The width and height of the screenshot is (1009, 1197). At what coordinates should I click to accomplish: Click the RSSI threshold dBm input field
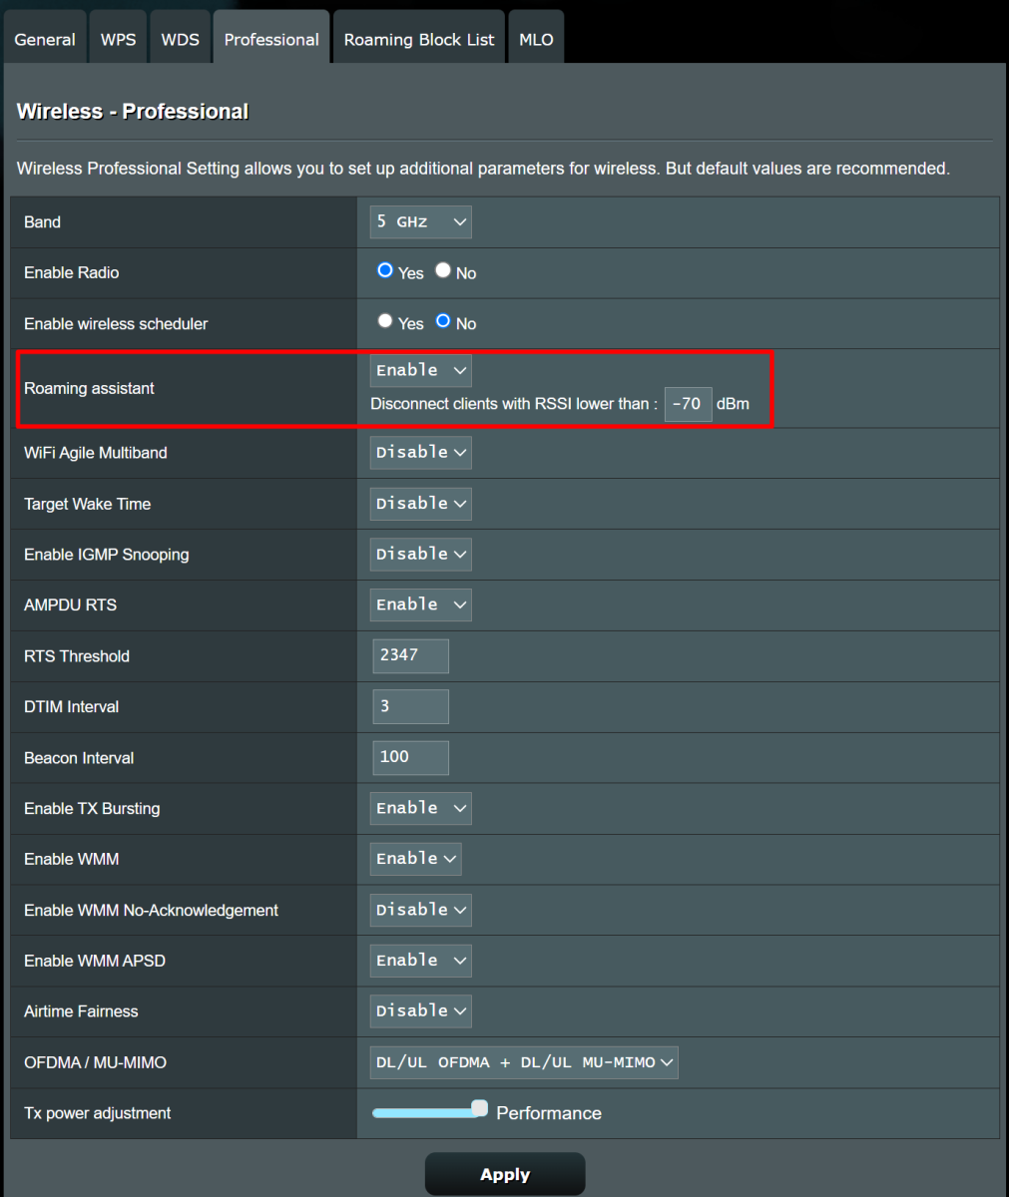(688, 404)
